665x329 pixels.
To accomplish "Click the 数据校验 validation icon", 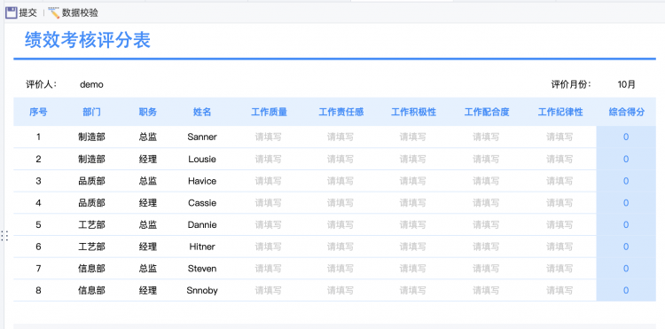I will click(x=54, y=12).
